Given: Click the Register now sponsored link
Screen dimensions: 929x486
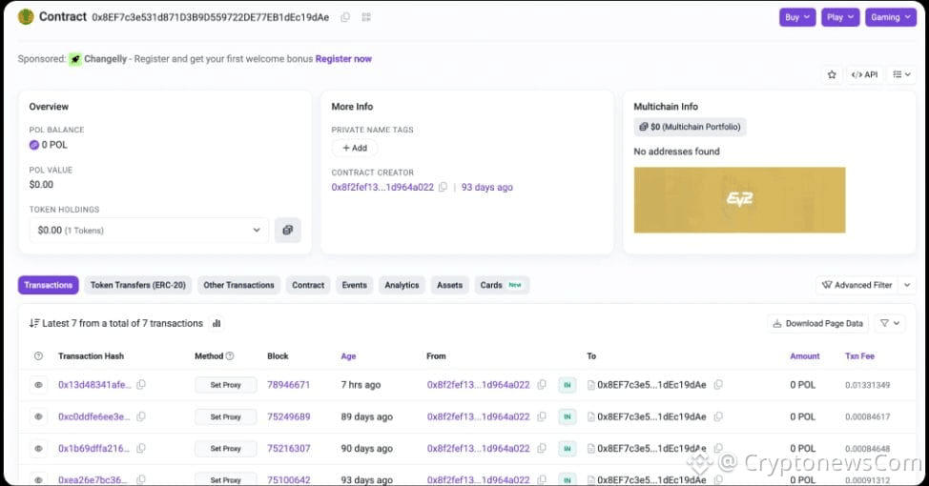Looking at the screenshot, I should pyautogui.click(x=343, y=59).
